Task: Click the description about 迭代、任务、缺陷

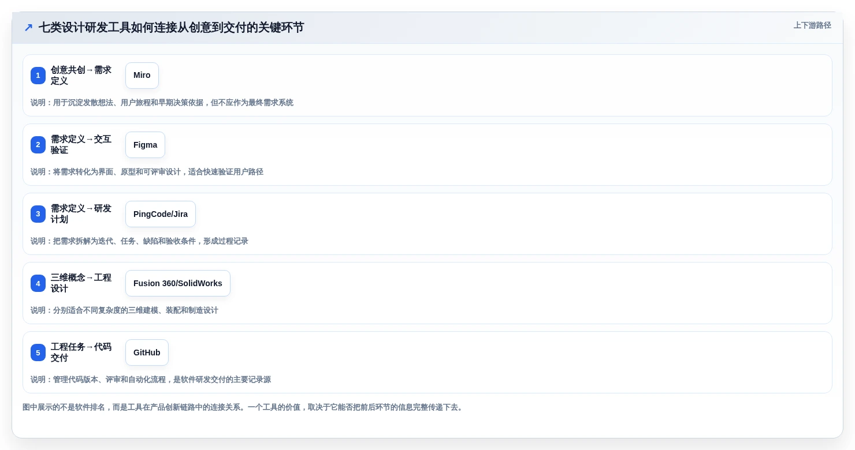Action: [139, 241]
